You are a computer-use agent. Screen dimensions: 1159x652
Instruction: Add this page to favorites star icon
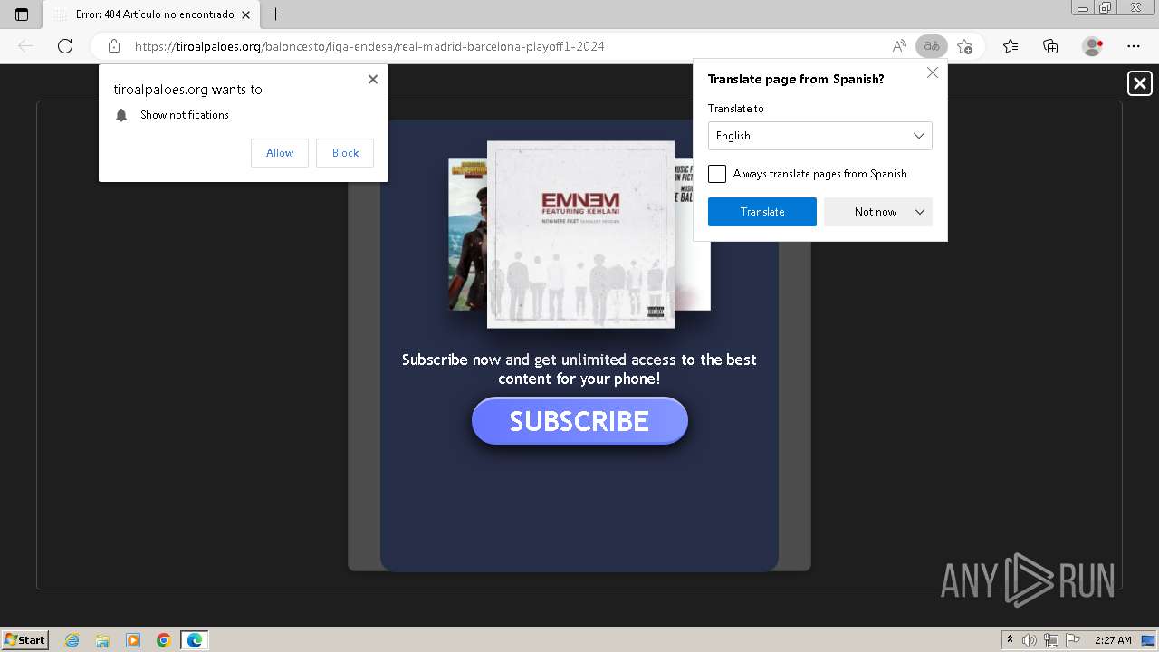(x=965, y=46)
